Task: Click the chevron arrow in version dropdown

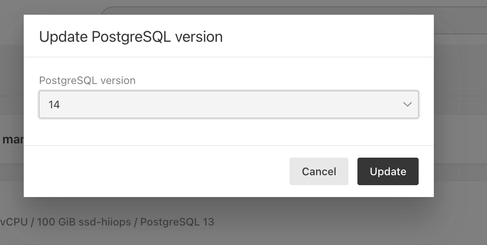Action: click(x=407, y=104)
